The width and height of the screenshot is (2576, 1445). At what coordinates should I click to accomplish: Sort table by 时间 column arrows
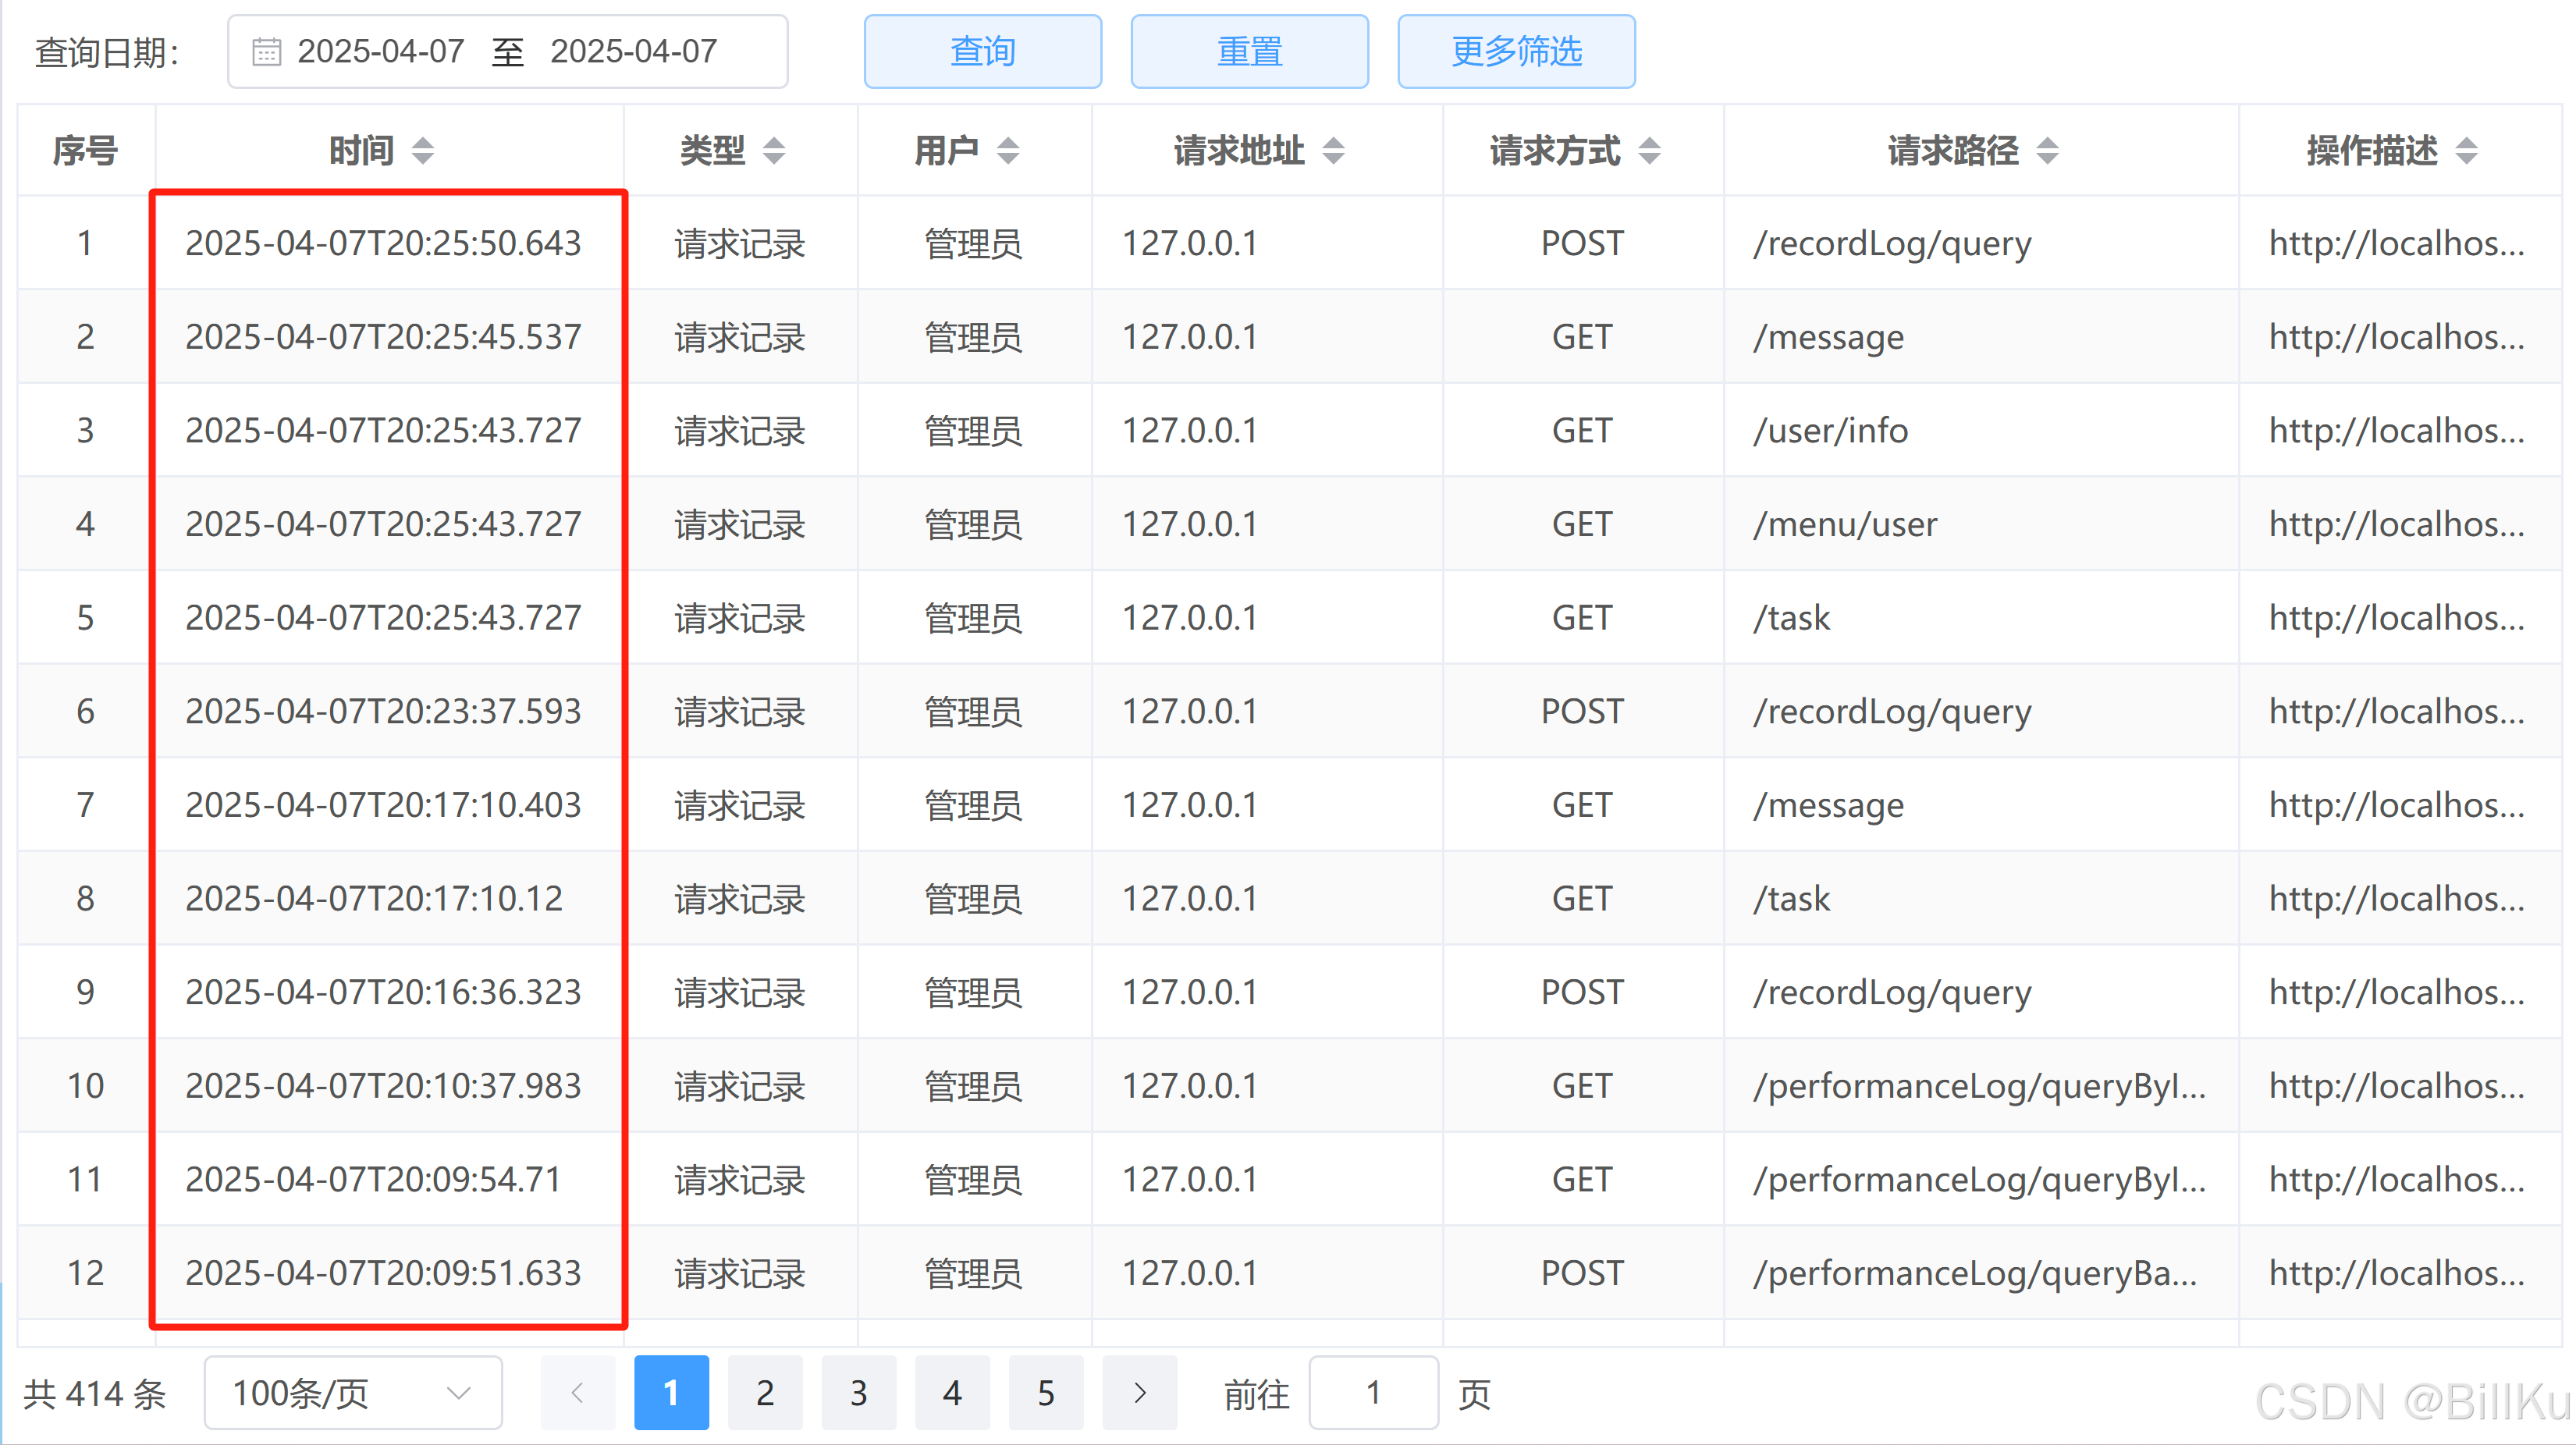click(423, 151)
